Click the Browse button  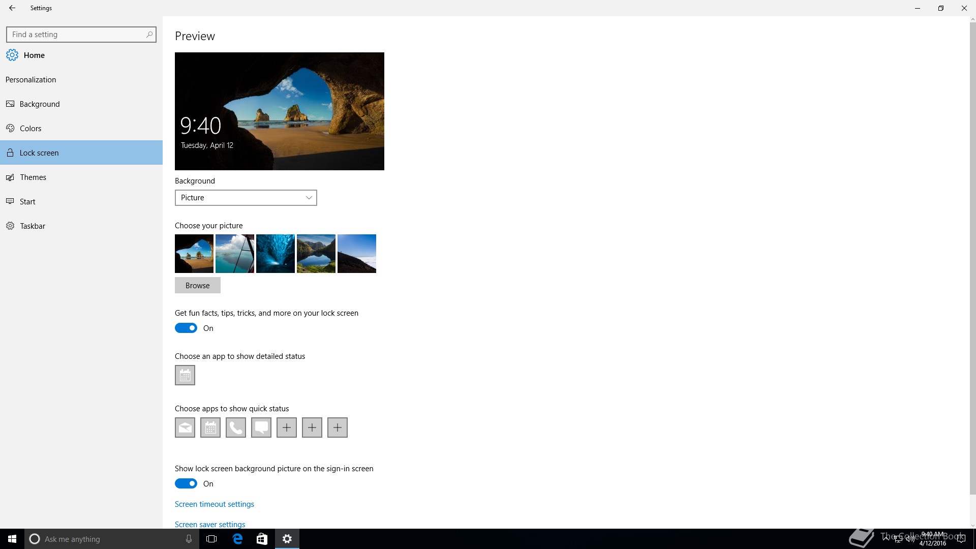pos(198,285)
